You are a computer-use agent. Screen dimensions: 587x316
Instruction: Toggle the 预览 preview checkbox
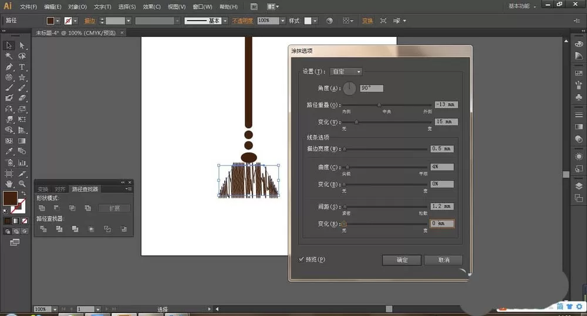point(301,259)
